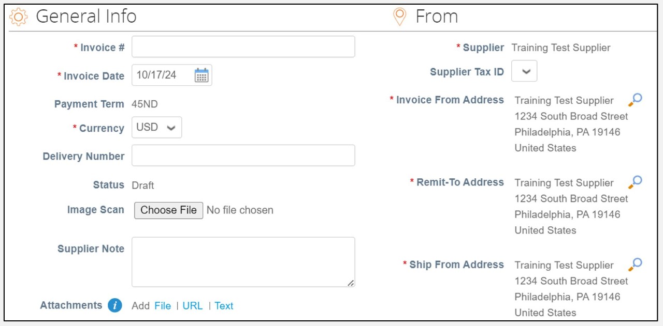Edit the Invoice Date text field
This screenshot has height=326, width=663.
[161, 75]
